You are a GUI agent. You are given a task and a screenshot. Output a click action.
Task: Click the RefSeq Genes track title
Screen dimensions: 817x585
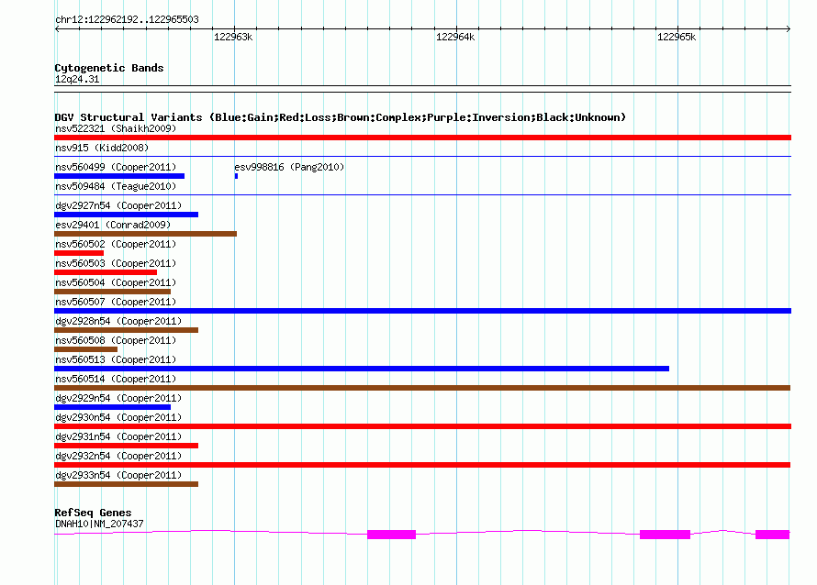click(x=93, y=513)
